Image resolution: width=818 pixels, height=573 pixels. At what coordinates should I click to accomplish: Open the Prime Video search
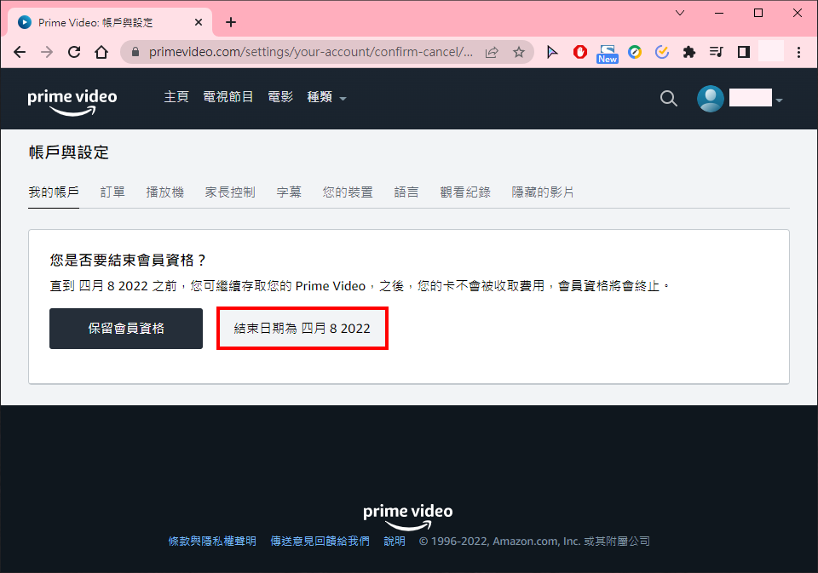[x=669, y=99]
